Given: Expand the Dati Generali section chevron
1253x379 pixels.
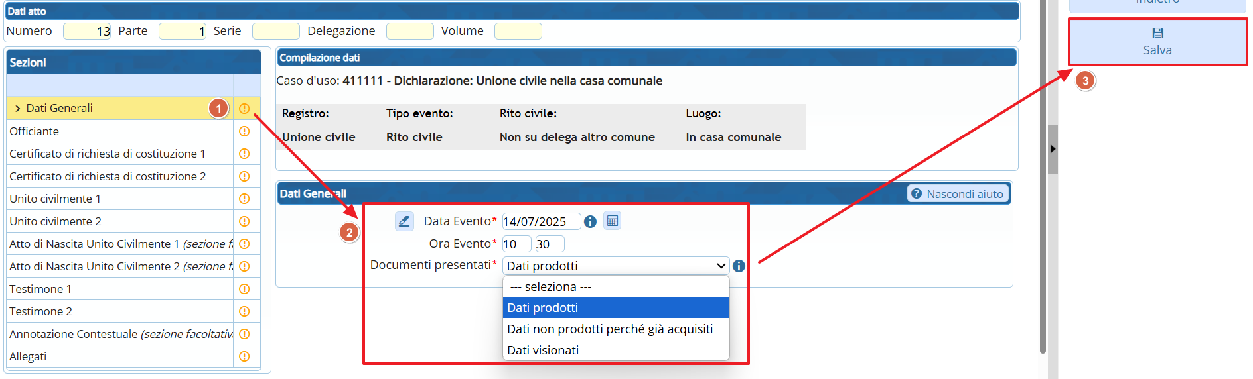Looking at the screenshot, I should click(17, 109).
